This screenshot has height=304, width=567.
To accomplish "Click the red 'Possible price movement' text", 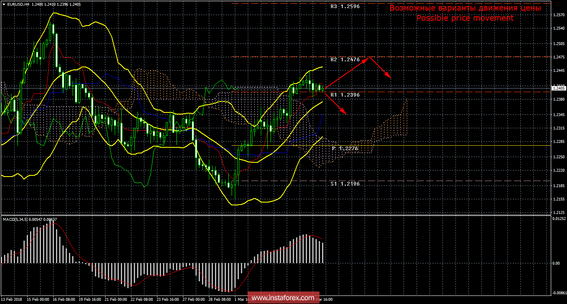I will pyautogui.click(x=465, y=18).
